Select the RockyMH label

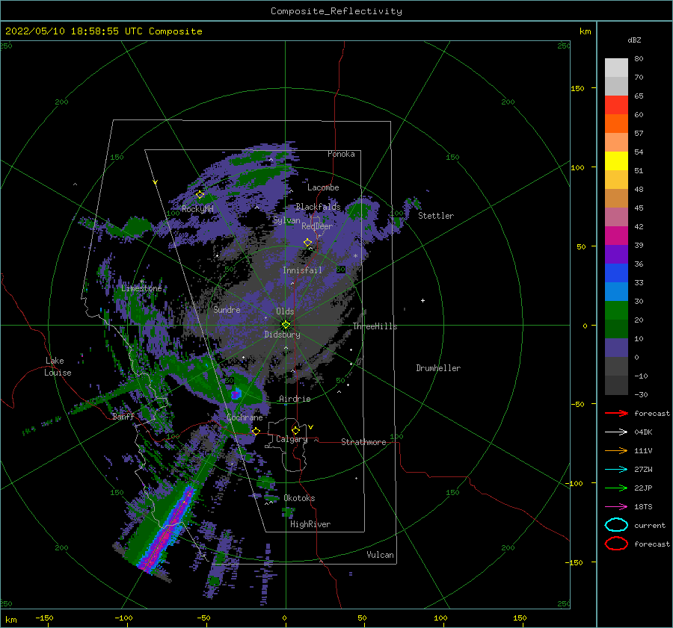pos(197,209)
